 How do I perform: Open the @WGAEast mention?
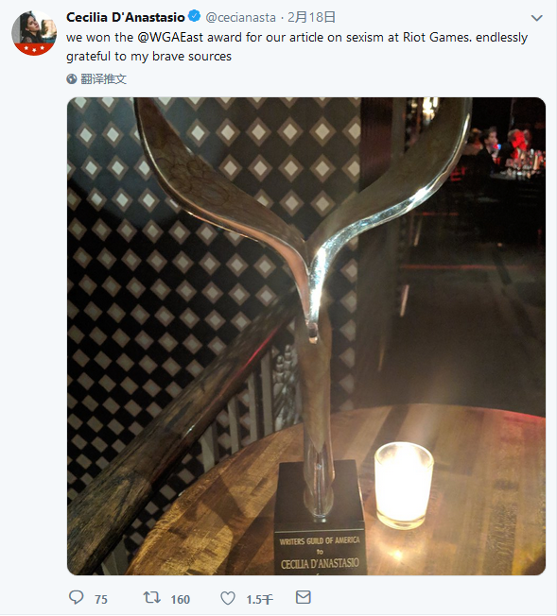(x=170, y=38)
